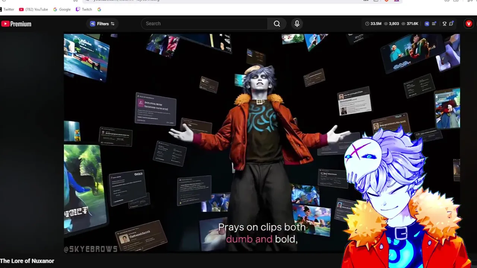Viewport: 477px width, 268px height.
Task: Go to YouTube Premium home logo
Action: coord(16,24)
